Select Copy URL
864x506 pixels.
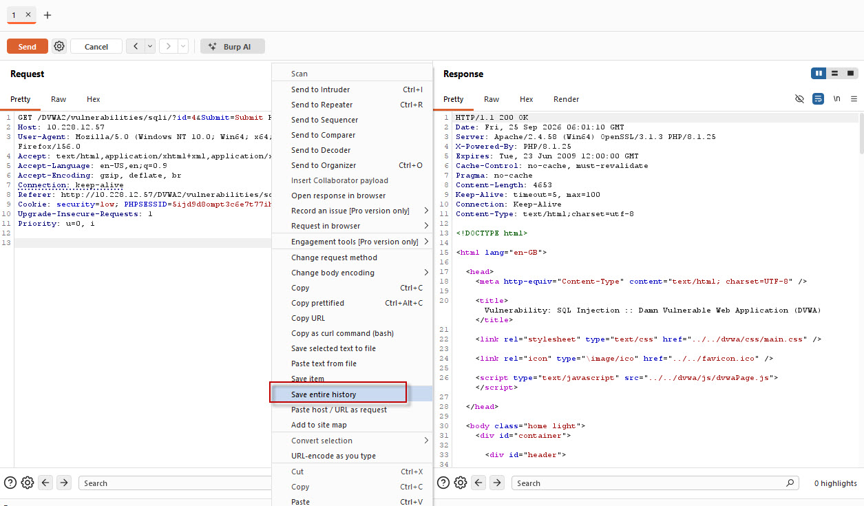click(x=352, y=318)
